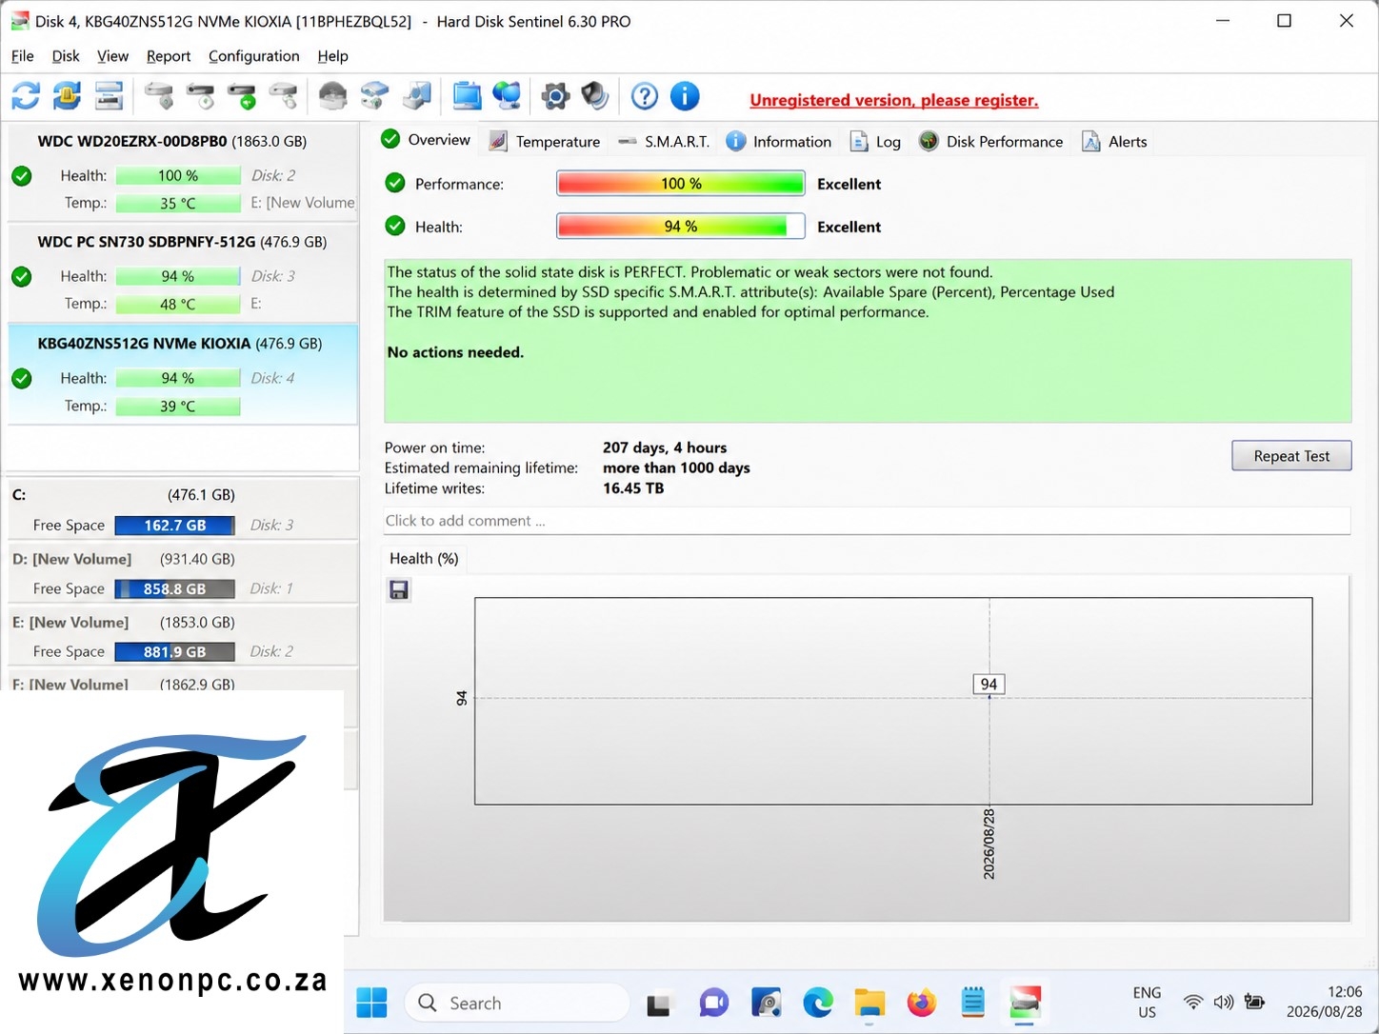Click the Search box on the taskbar
The width and height of the screenshot is (1379, 1034).
tap(517, 1003)
